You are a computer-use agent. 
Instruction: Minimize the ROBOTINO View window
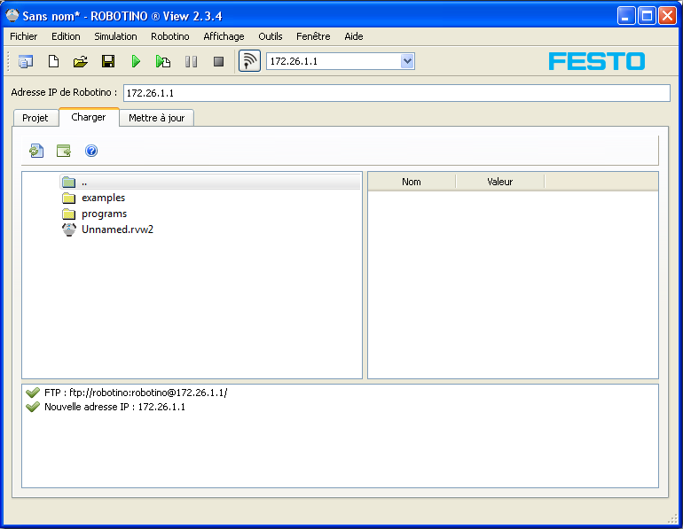pyautogui.click(x=626, y=16)
